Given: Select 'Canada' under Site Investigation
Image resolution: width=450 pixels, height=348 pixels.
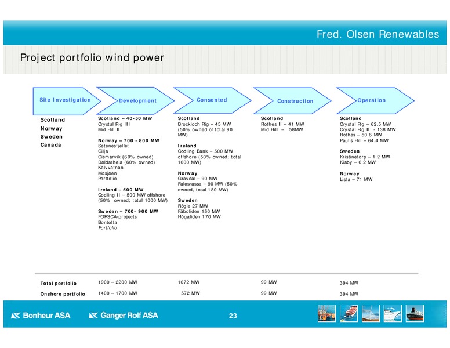Looking at the screenshot, I should pyautogui.click(x=51, y=145).
